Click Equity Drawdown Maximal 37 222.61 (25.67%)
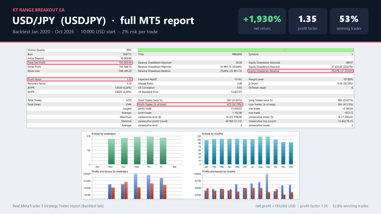The width and height of the screenshot is (381, 214). pos(342,67)
